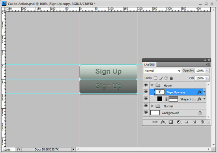Click the ruler origin corner box
The image size is (217, 153).
click(x=4, y=9)
